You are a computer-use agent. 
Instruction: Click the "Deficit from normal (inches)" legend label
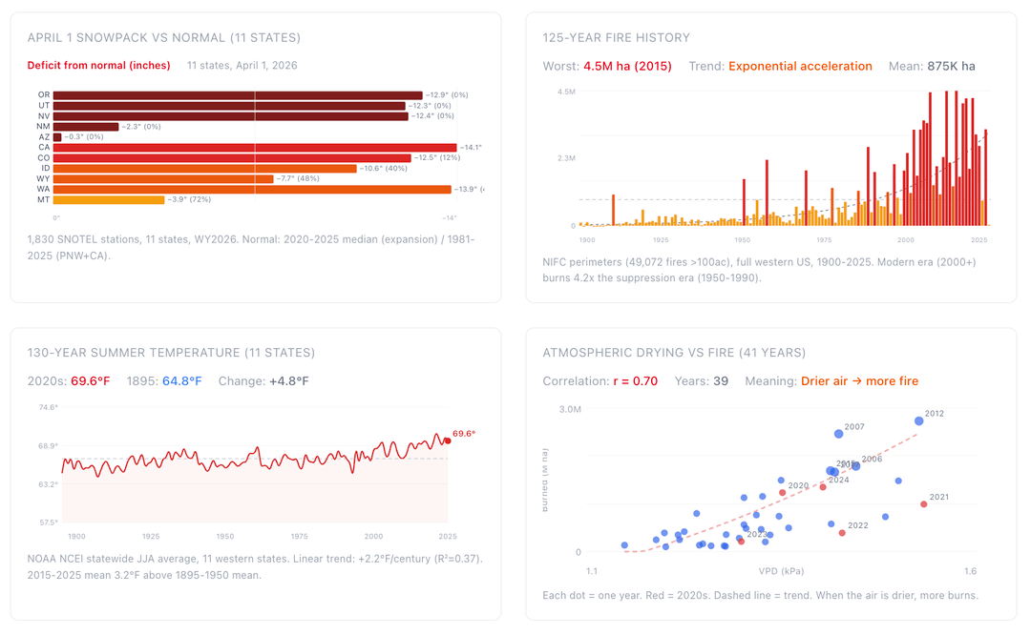click(98, 66)
